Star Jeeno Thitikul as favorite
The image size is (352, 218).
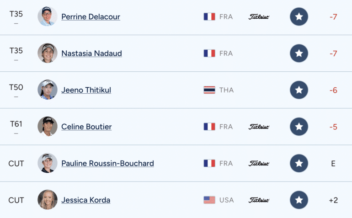(x=299, y=90)
